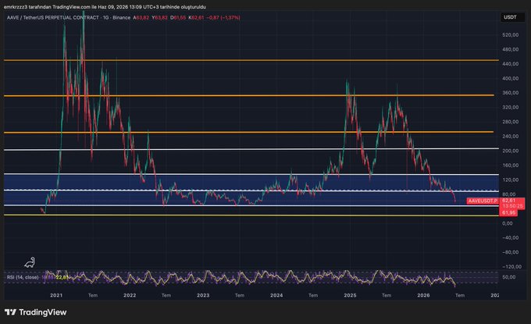Click 280,00 on the price axis
The width and height of the screenshot is (531, 324).
click(511, 122)
